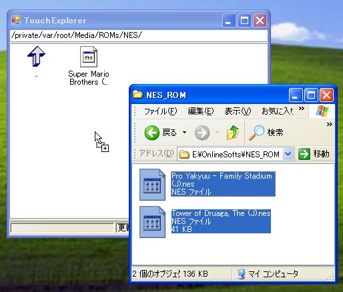This screenshot has height=292, width=343.
Task: Select the Super Mario Brothers ROM file
Action: click(x=89, y=65)
